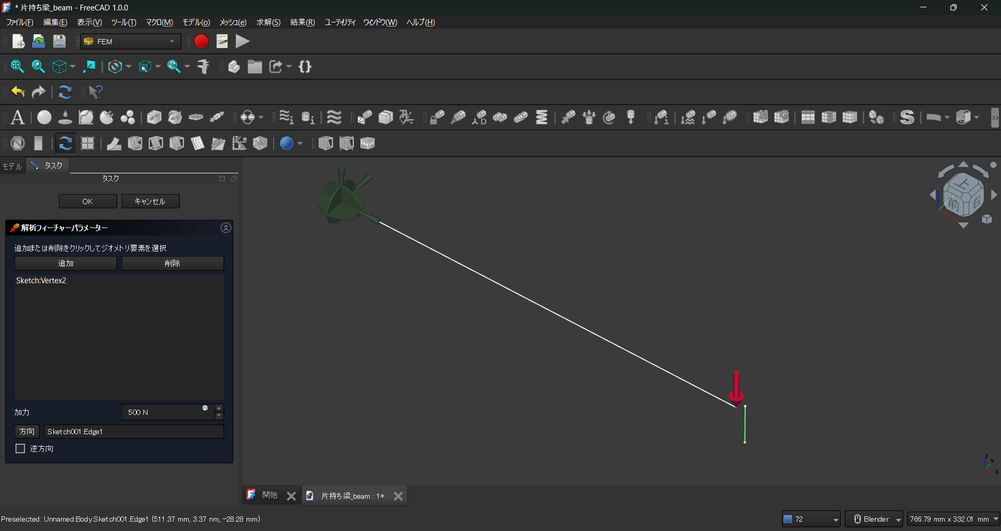Click the Fit Selection zoom icon

click(38, 67)
